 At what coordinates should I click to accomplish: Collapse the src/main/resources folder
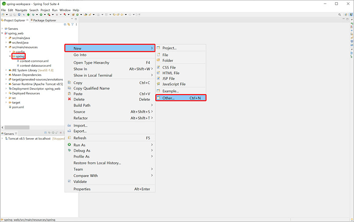pyautogui.click(x=6, y=47)
